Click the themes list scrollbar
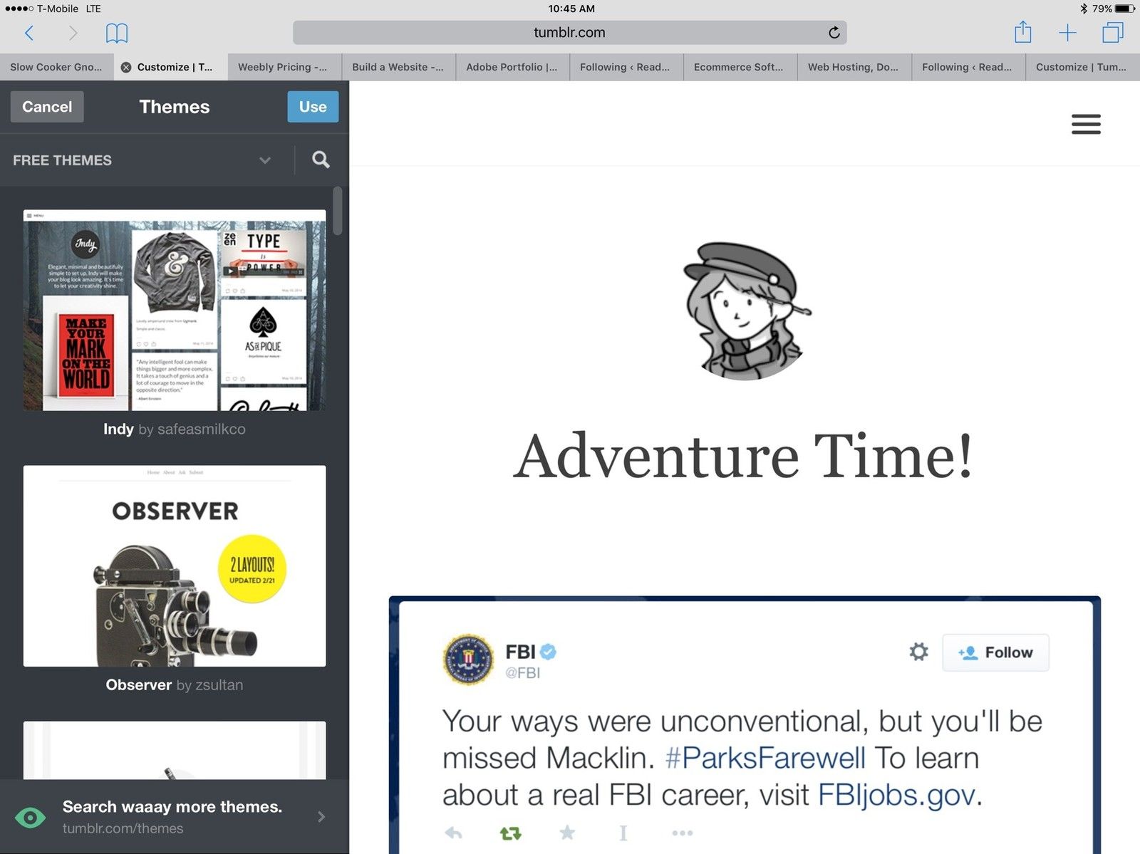Viewport: 1140px width, 854px height. (338, 212)
